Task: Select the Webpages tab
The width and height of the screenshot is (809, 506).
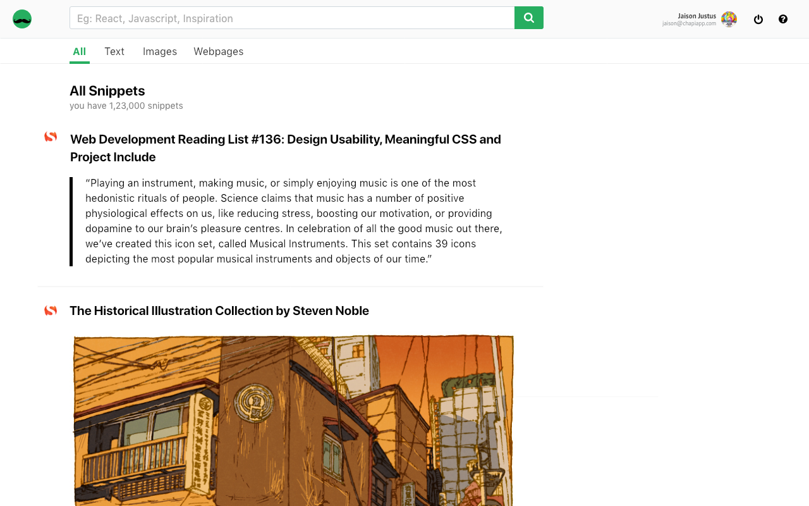Action: (x=219, y=51)
